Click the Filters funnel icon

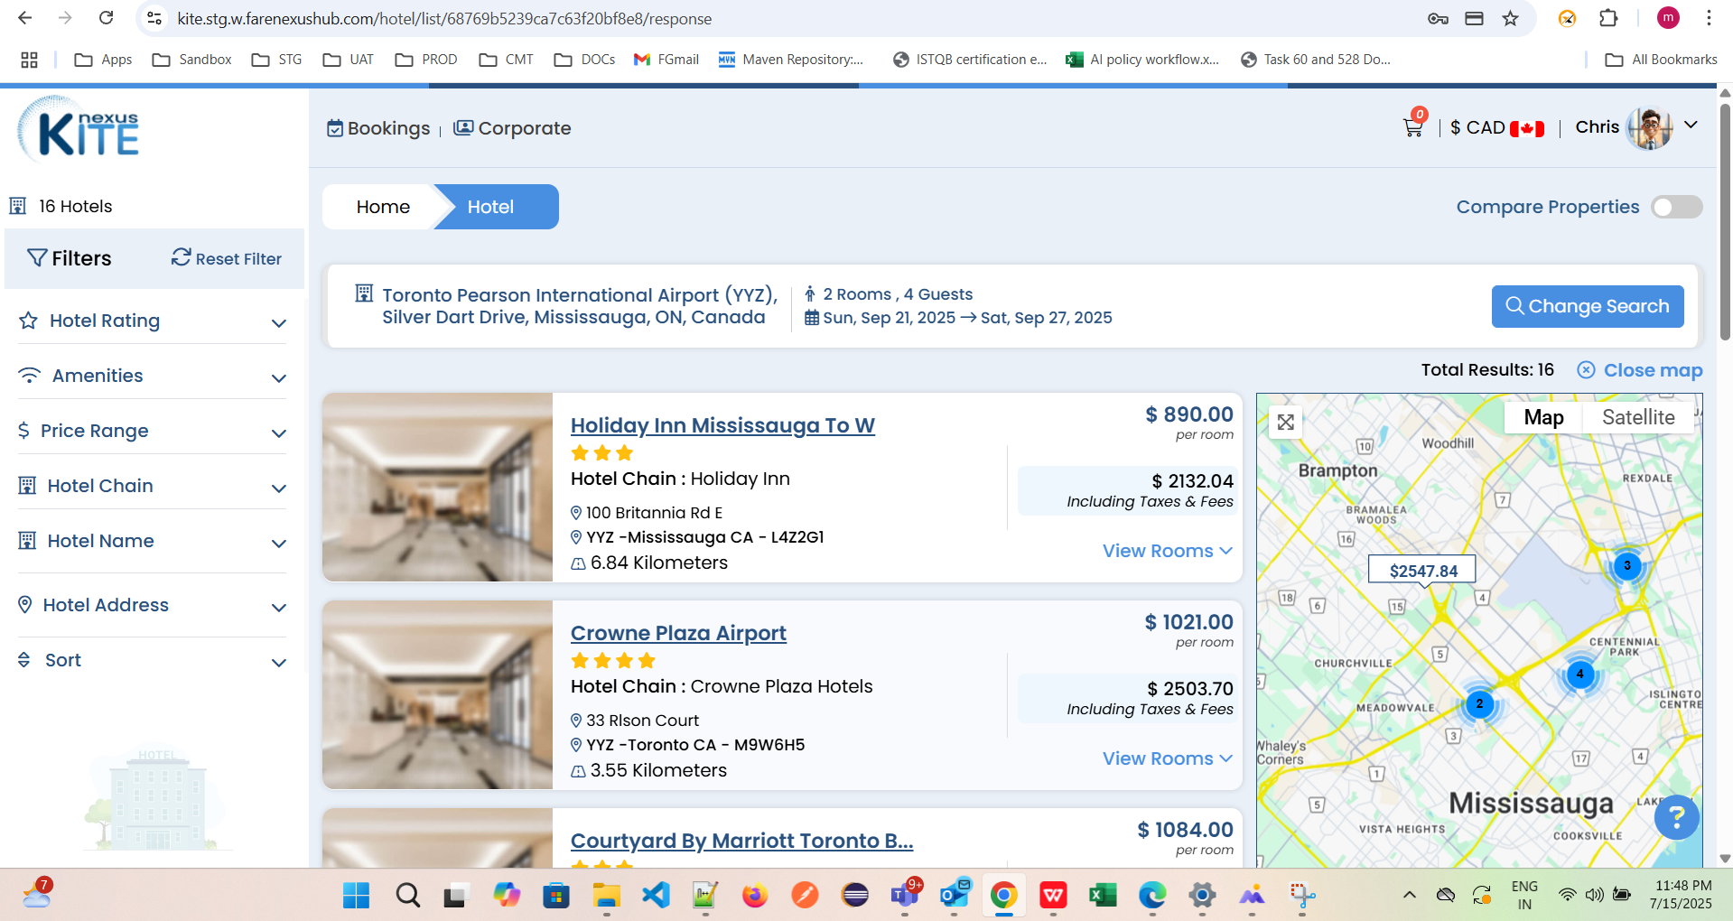tap(37, 258)
